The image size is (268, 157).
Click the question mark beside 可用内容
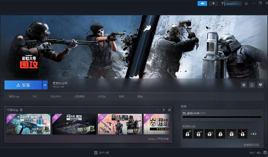21,110
